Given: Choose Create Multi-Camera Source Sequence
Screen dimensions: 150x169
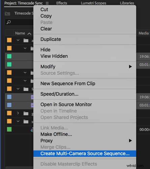Looking at the screenshot, I should (x=85, y=153).
